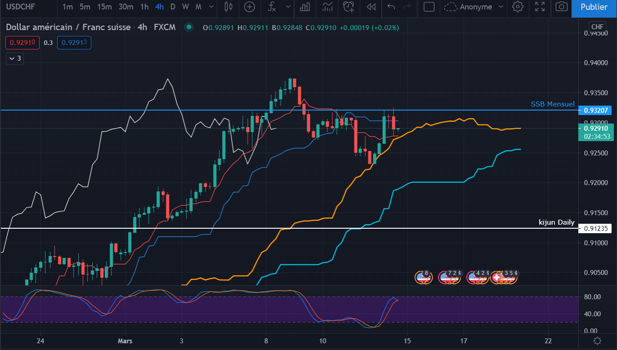617x350 pixels.
Task: Click the open value O0.92891 in legend
Action: [x=218, y=27]
